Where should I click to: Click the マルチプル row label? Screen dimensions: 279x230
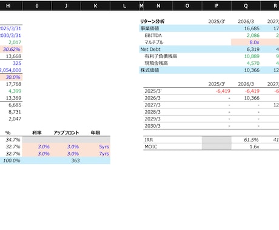tap(154, 42)
